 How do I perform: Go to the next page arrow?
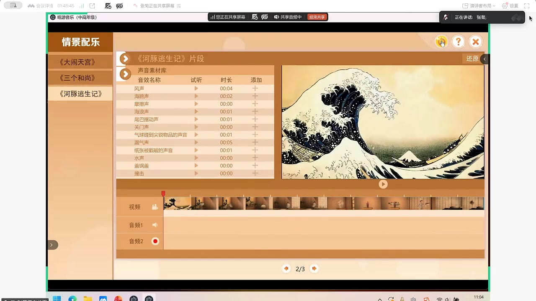coord(314,268)
